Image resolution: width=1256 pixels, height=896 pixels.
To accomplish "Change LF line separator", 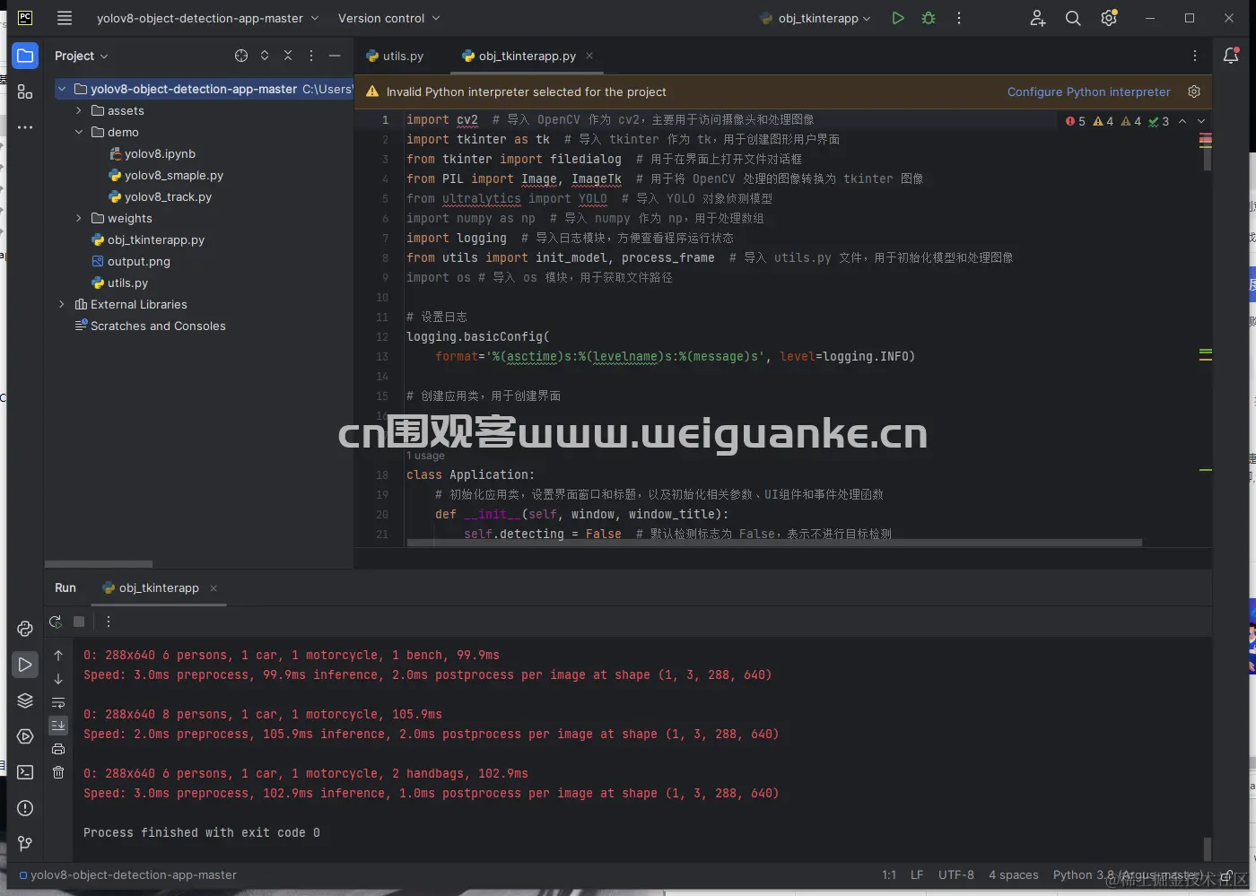I will click(917, 874).
